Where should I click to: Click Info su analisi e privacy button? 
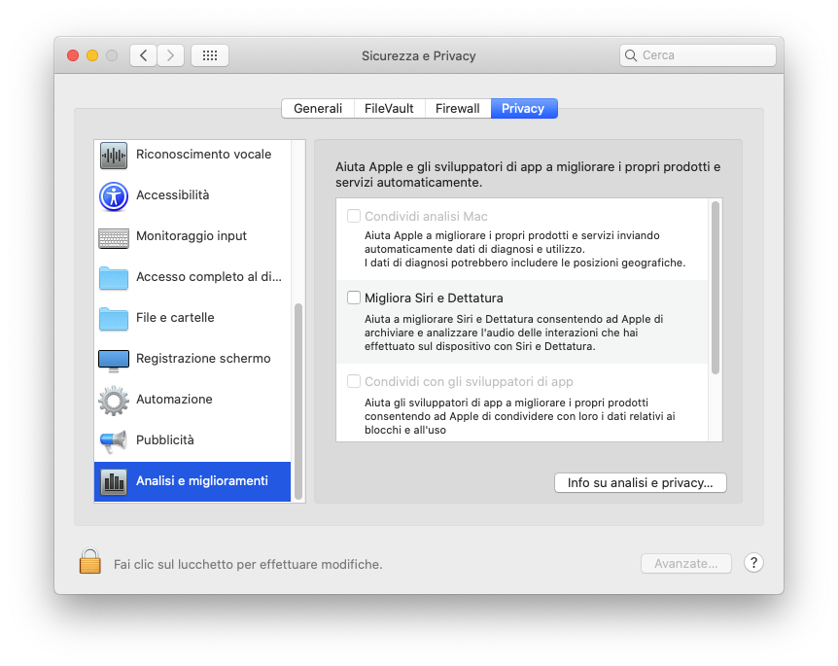click(x=640, y=483)
